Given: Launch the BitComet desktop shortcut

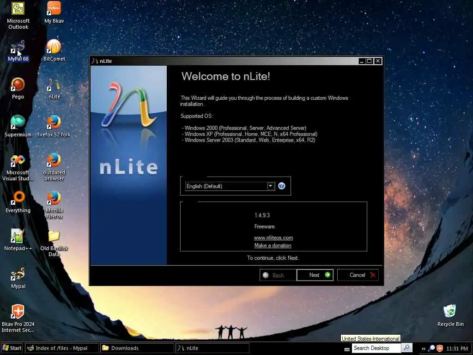Looking at the screenshot, I should (54, 50).
